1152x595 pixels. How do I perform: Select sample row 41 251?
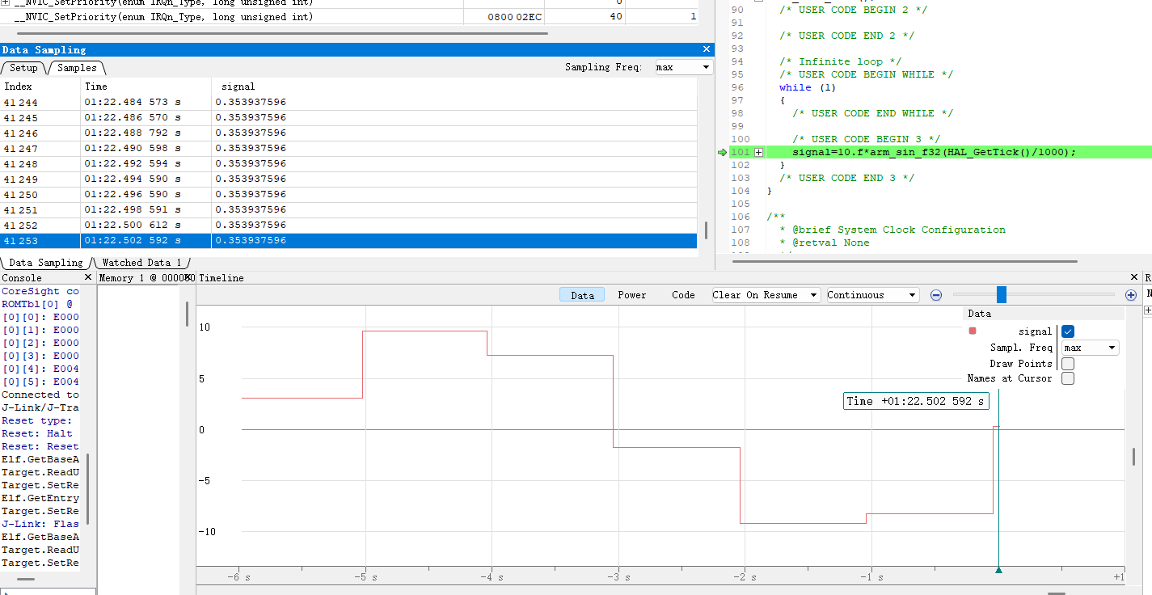tap(348, 209)
